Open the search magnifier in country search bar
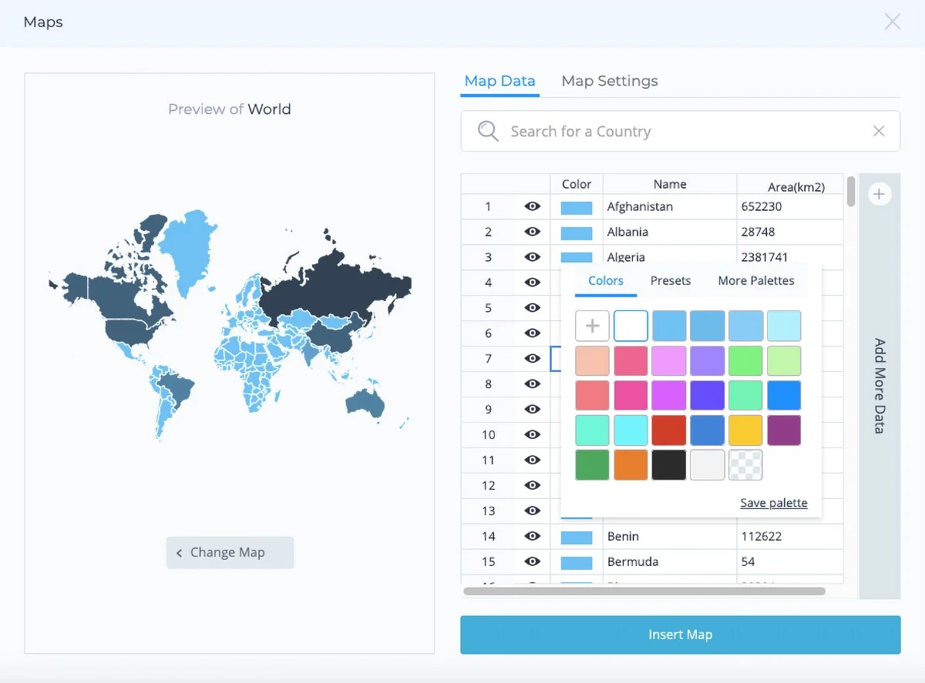The width and height of the screenshot is (925, 683). click(x=487, y=131)
